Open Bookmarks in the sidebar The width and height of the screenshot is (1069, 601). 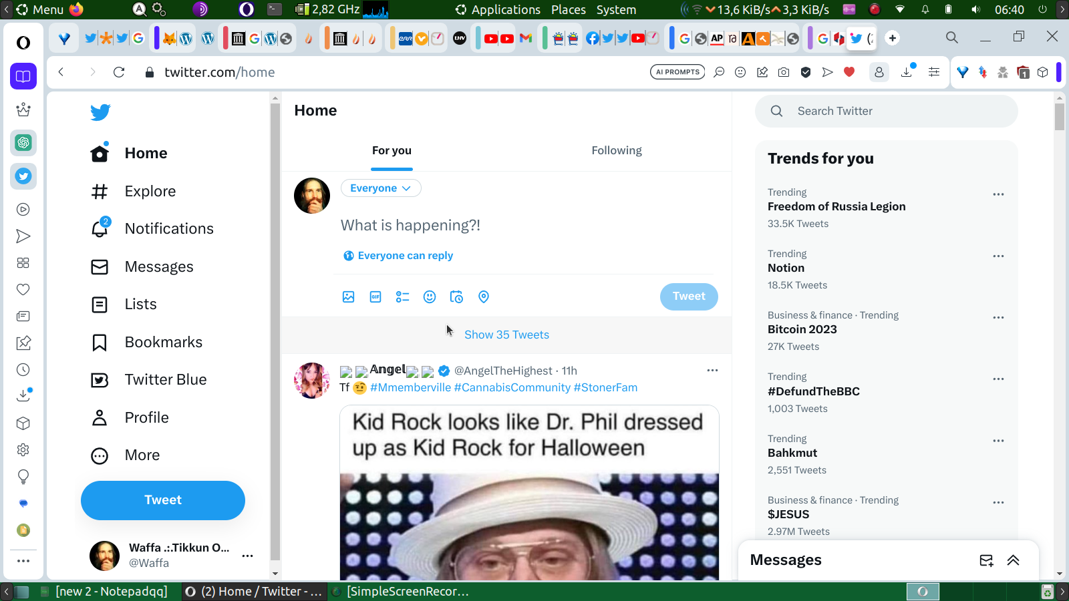click(147, 343)
